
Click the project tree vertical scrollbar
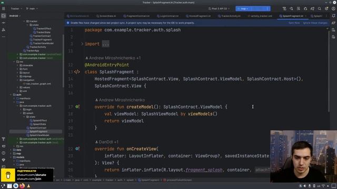click(x=63, y=61)
